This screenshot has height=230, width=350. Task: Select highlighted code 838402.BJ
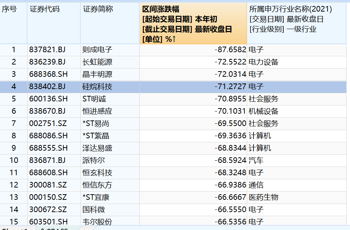point(47,86)
